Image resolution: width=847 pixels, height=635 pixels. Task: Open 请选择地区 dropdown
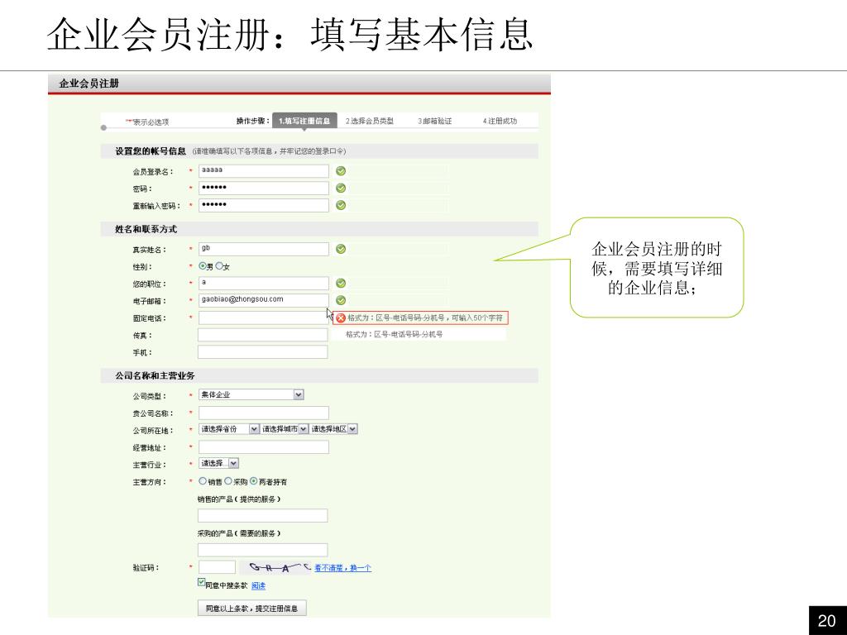[333, 429]
